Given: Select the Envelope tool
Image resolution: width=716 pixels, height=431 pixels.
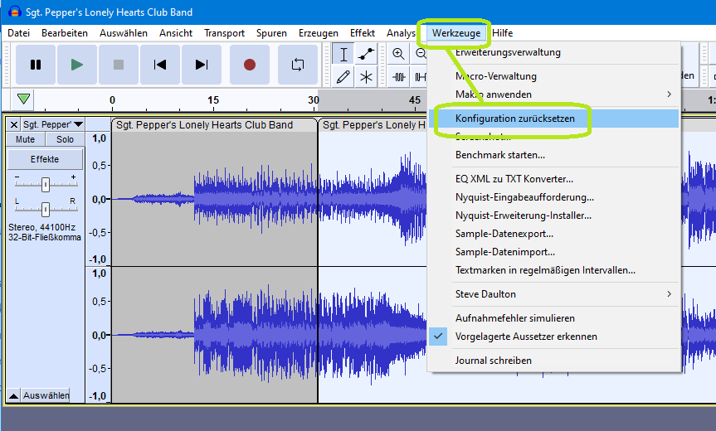Looking at the screenshot, I should [366, 54].
